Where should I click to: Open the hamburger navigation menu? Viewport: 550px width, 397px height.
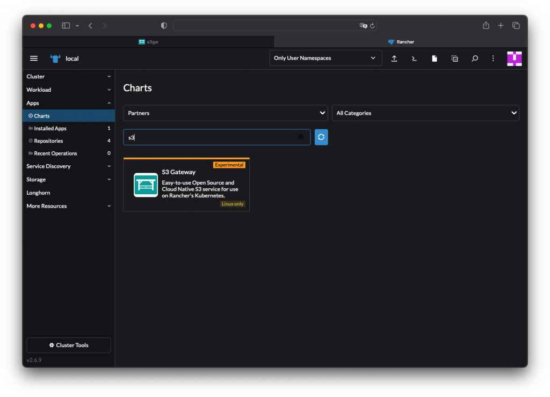point(34,58)
